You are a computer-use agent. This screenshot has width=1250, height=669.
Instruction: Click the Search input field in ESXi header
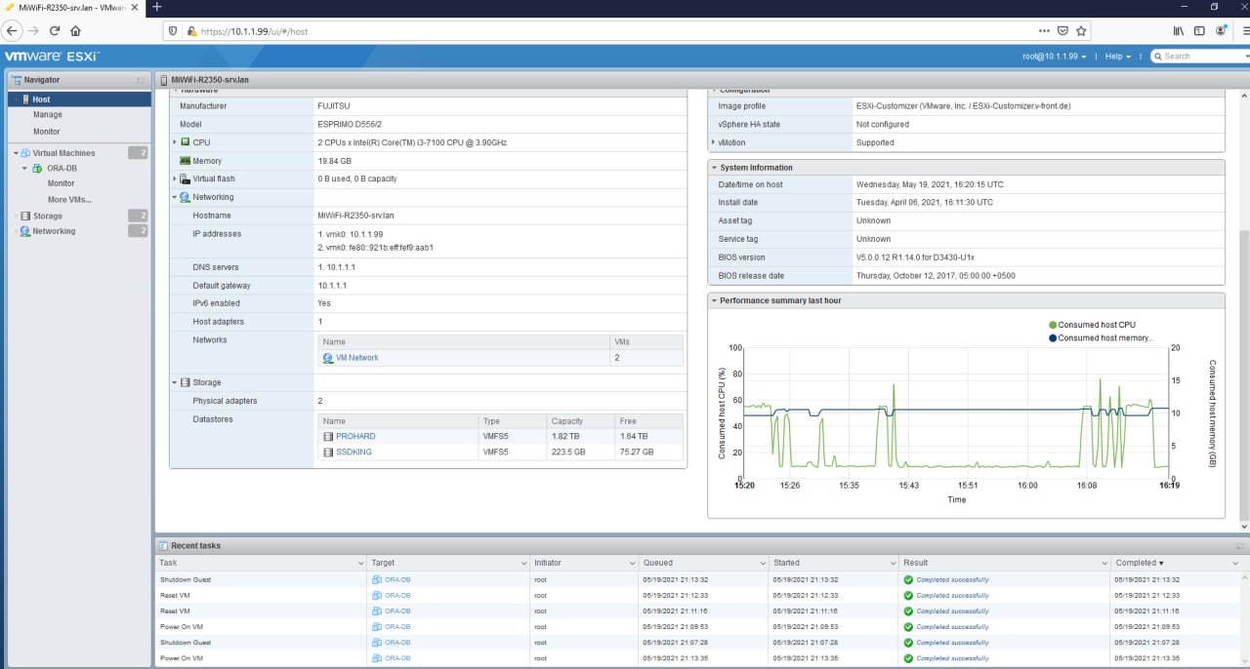point(1199,57)
